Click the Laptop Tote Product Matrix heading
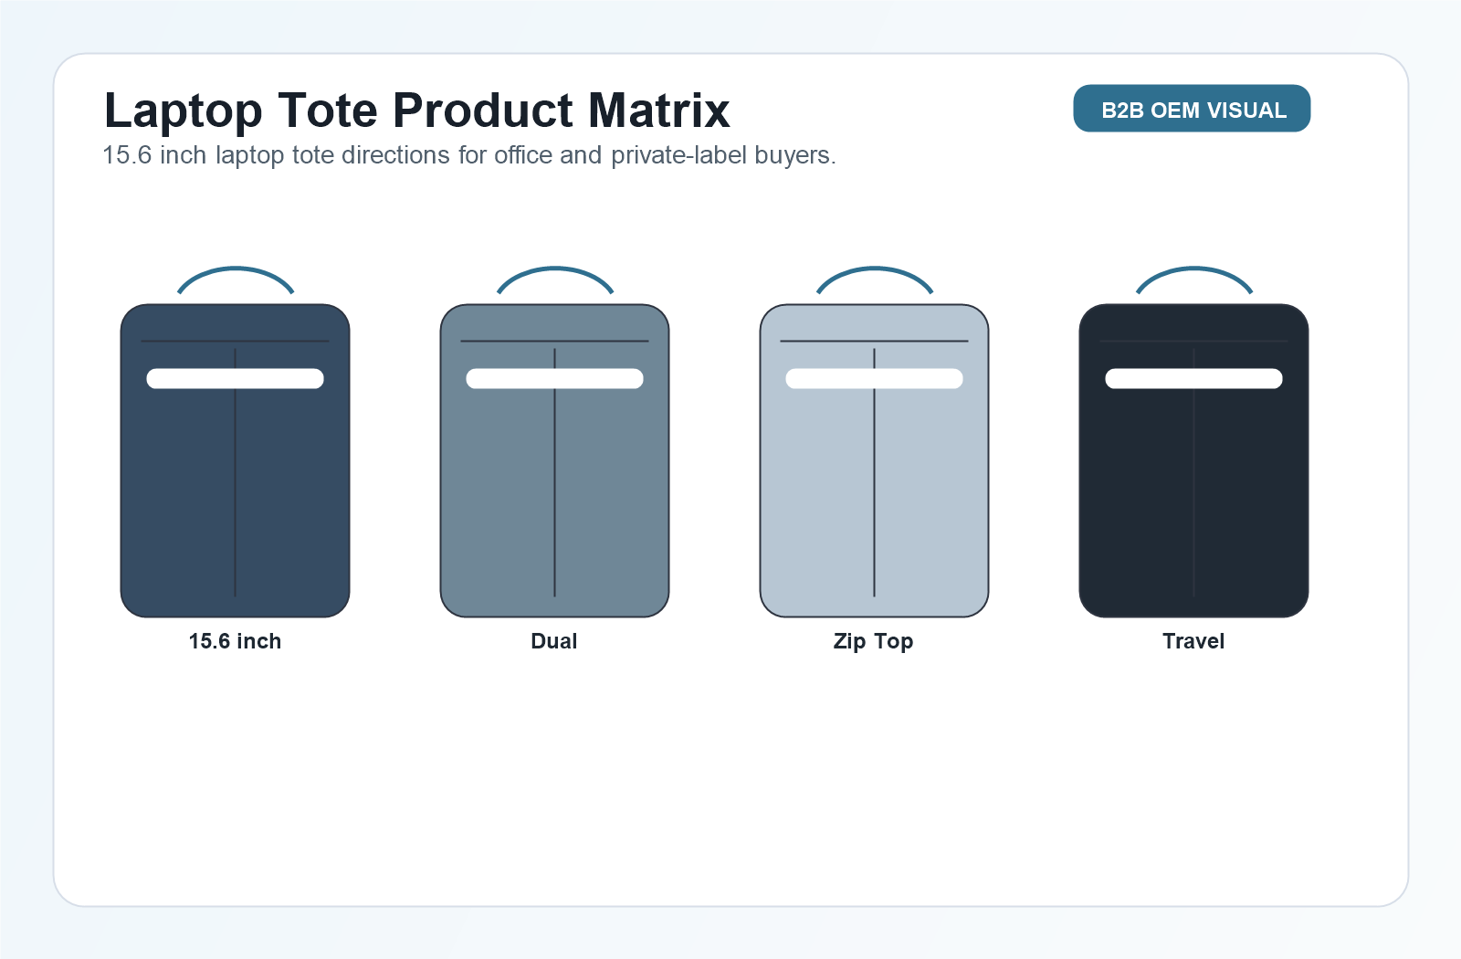1461x959 pixels. point(417,111)
